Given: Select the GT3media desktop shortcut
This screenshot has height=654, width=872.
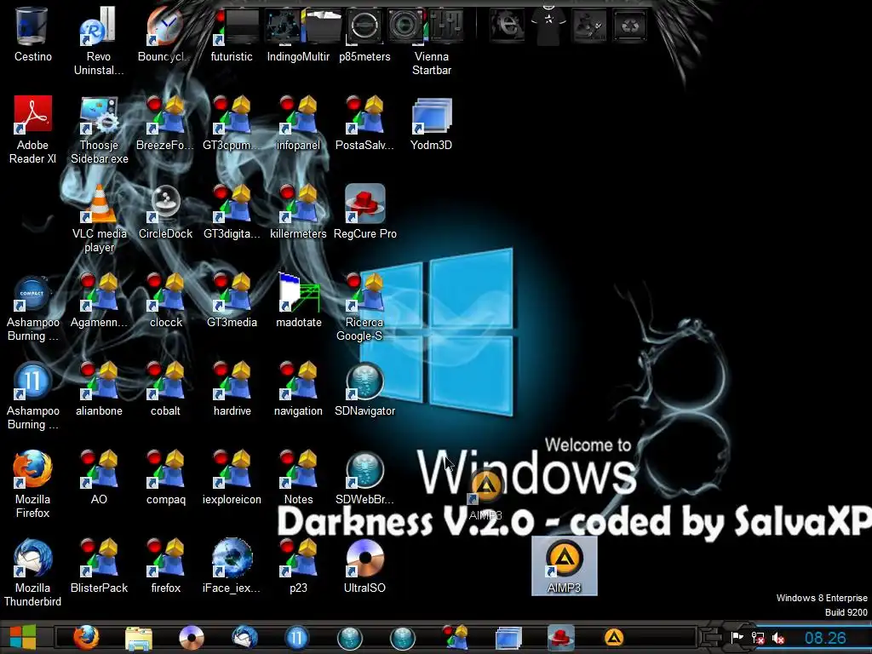Looking at the screenshot, I should [x=232, y=300].
